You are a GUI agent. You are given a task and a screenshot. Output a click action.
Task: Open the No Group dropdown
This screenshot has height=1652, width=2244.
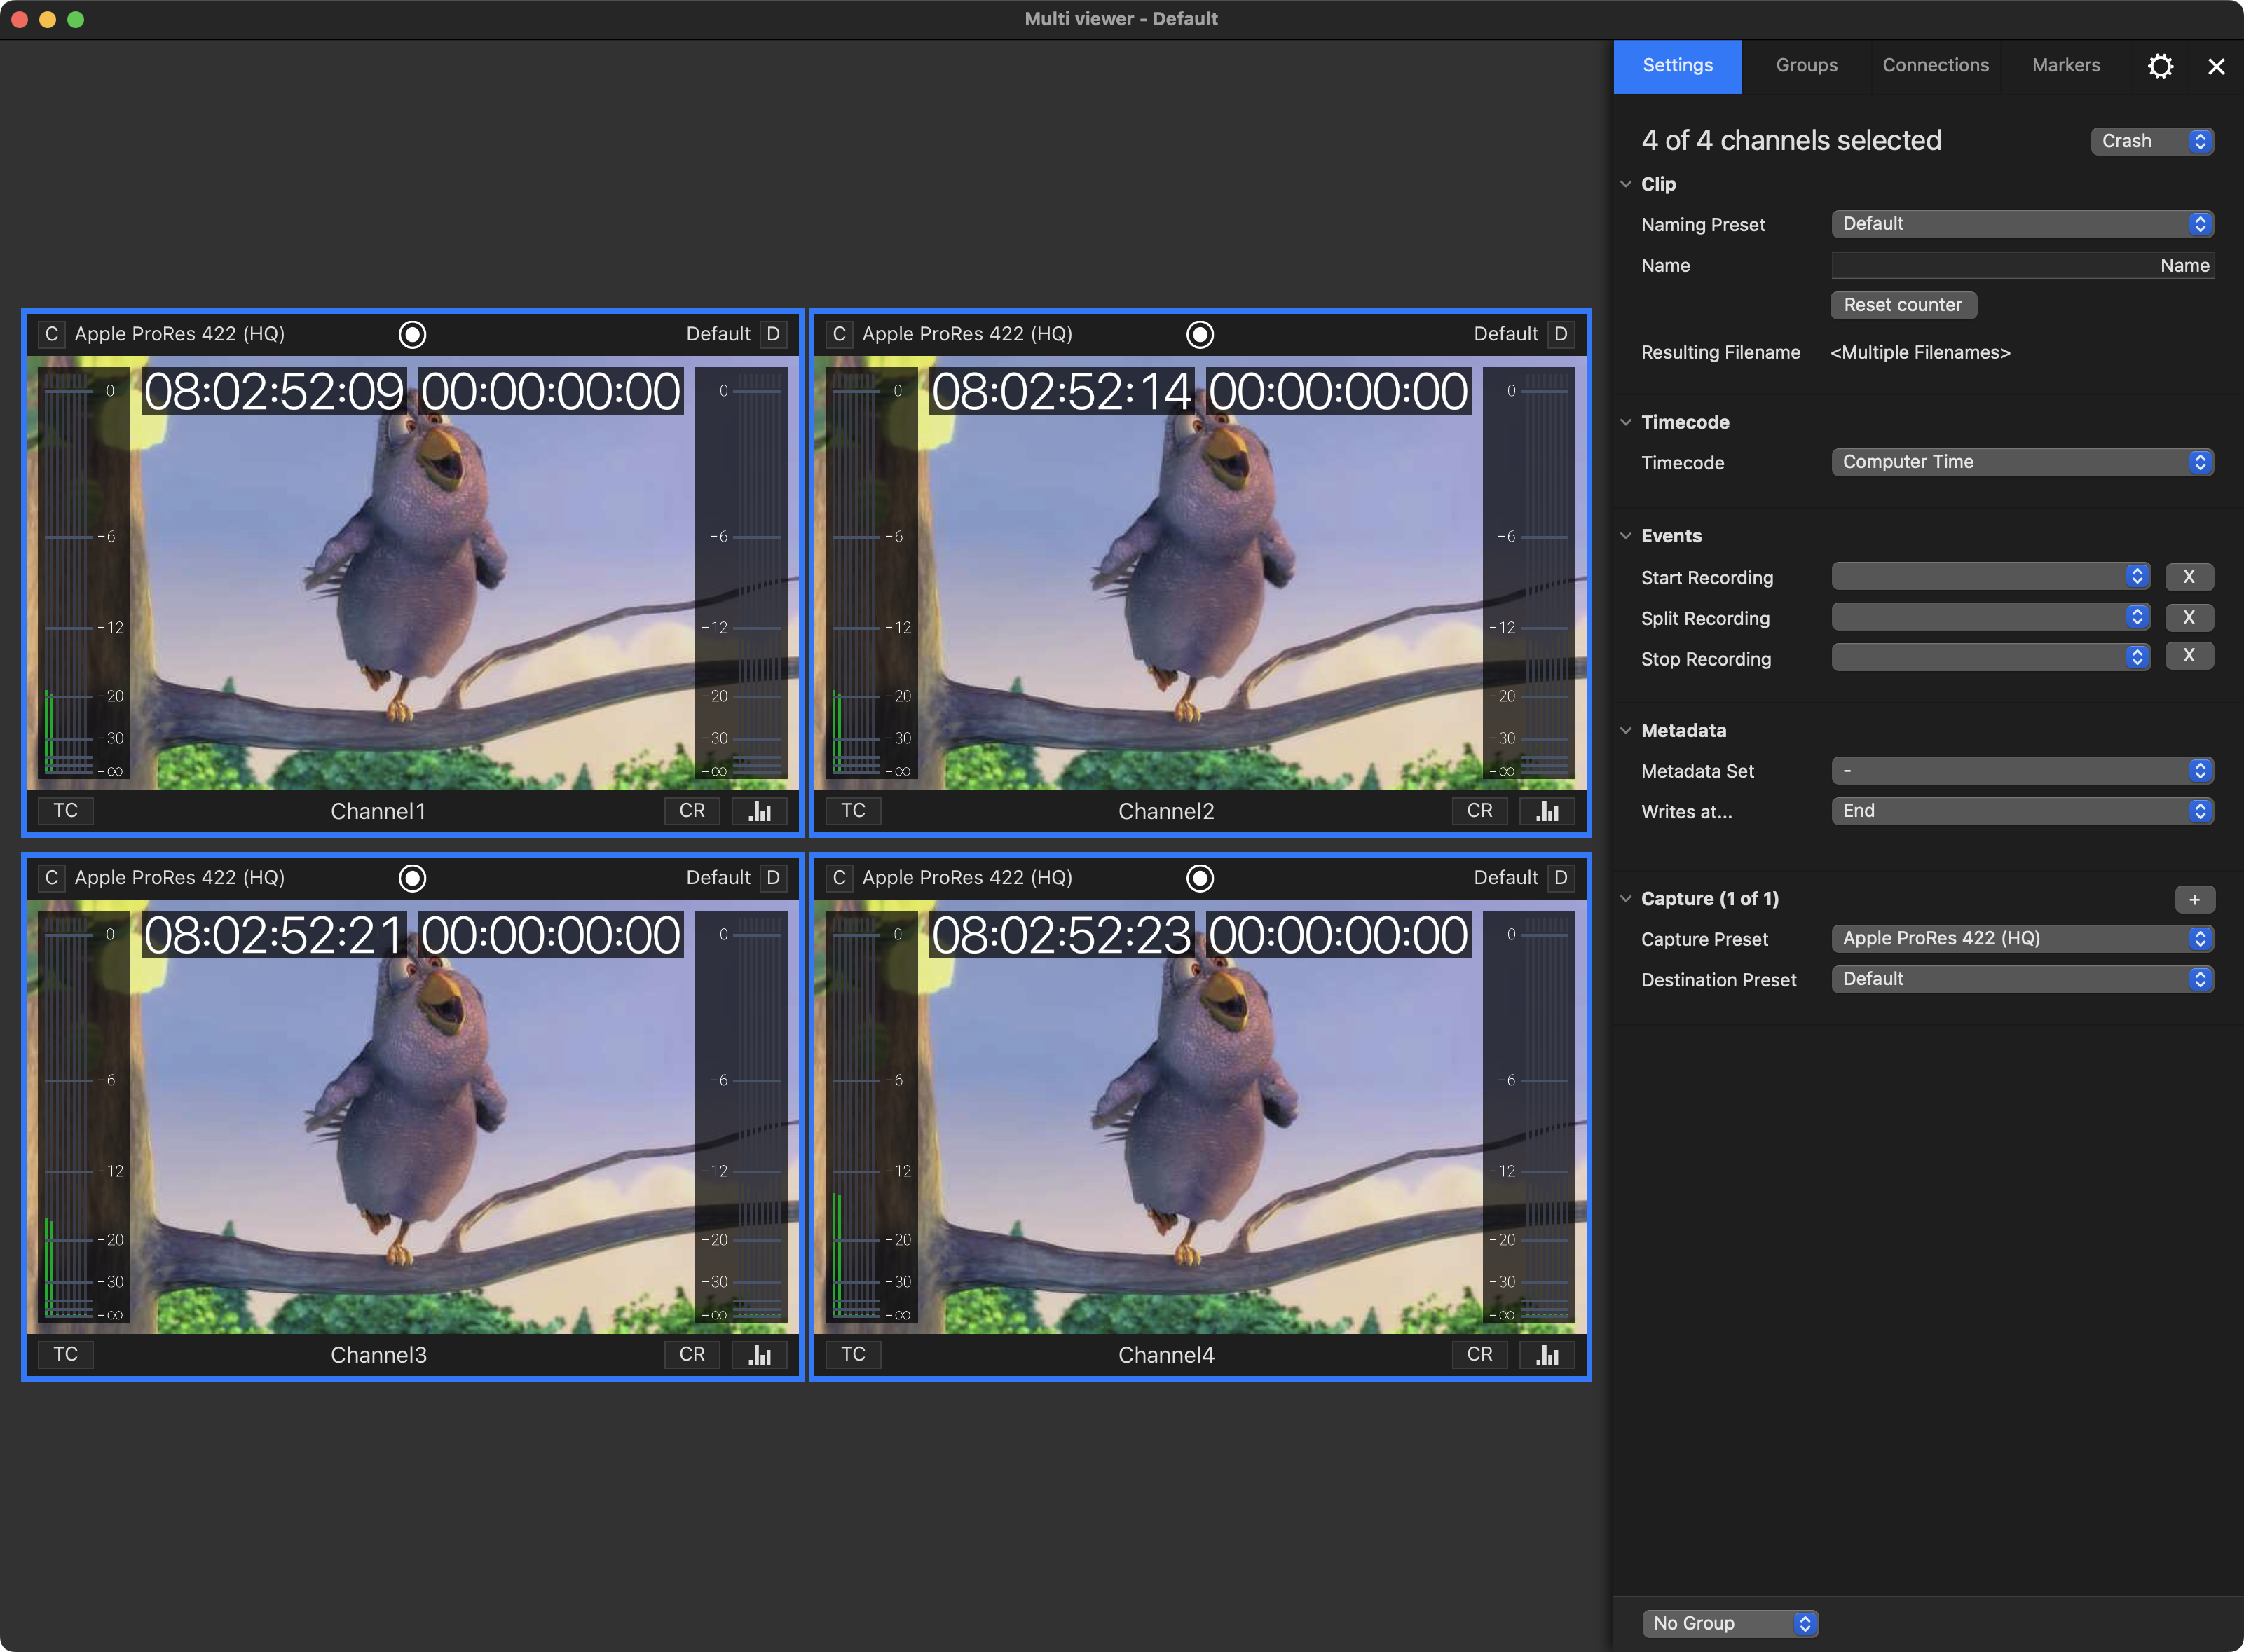[x=1730, y=1624]
